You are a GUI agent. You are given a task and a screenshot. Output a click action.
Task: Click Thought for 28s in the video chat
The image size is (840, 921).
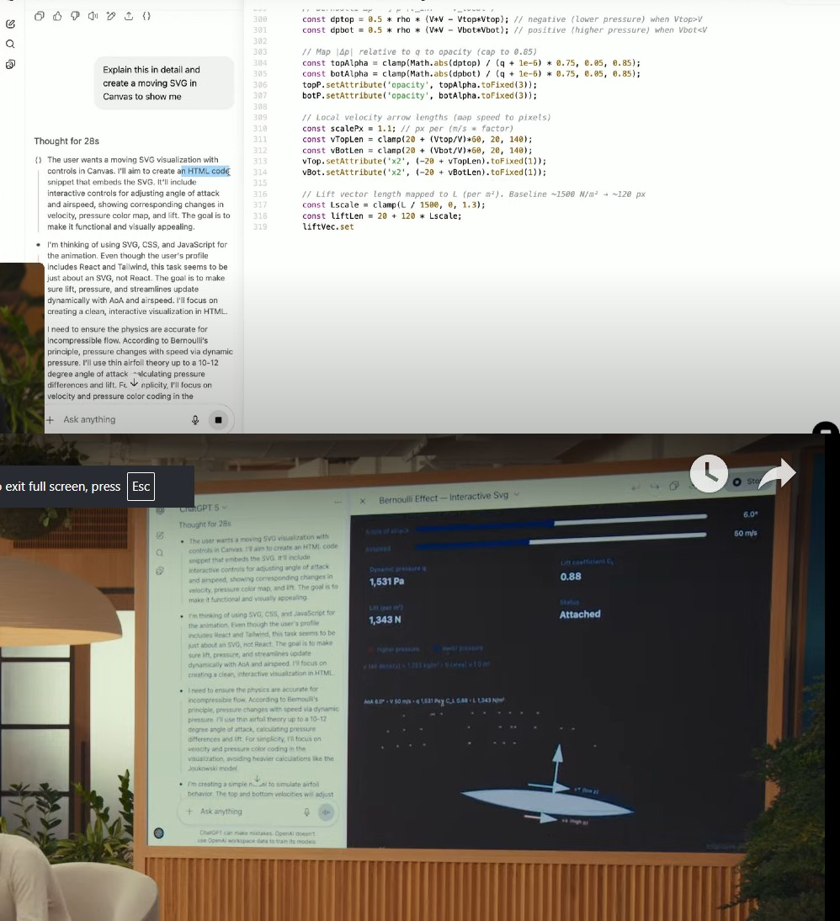pyautogui.click(x=205, y=524)
